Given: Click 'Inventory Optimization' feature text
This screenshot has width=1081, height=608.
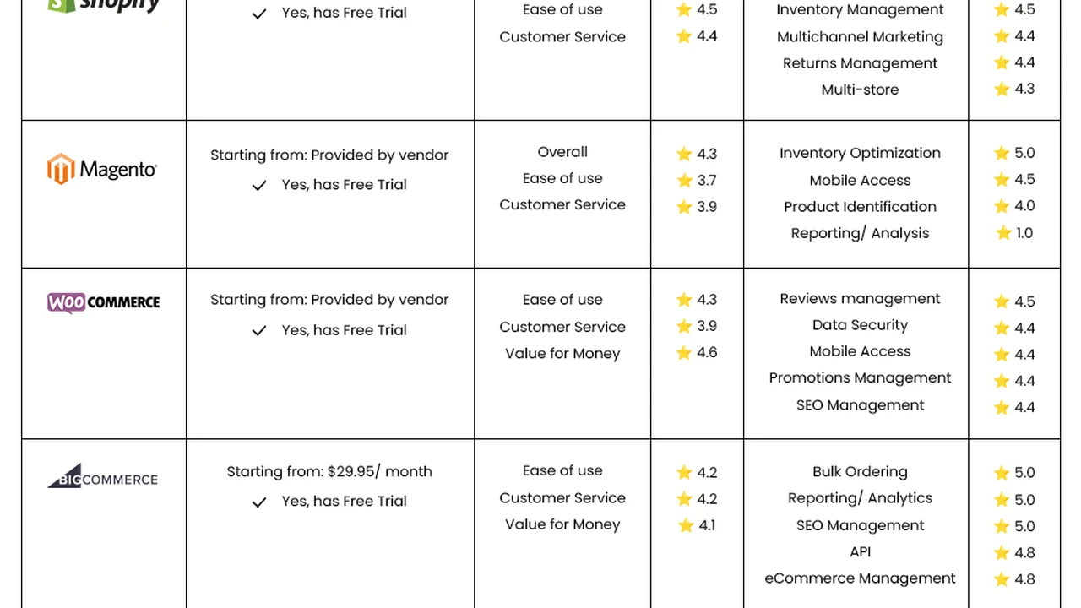Looking at the screenshot, I should click(x=860, y=153).
